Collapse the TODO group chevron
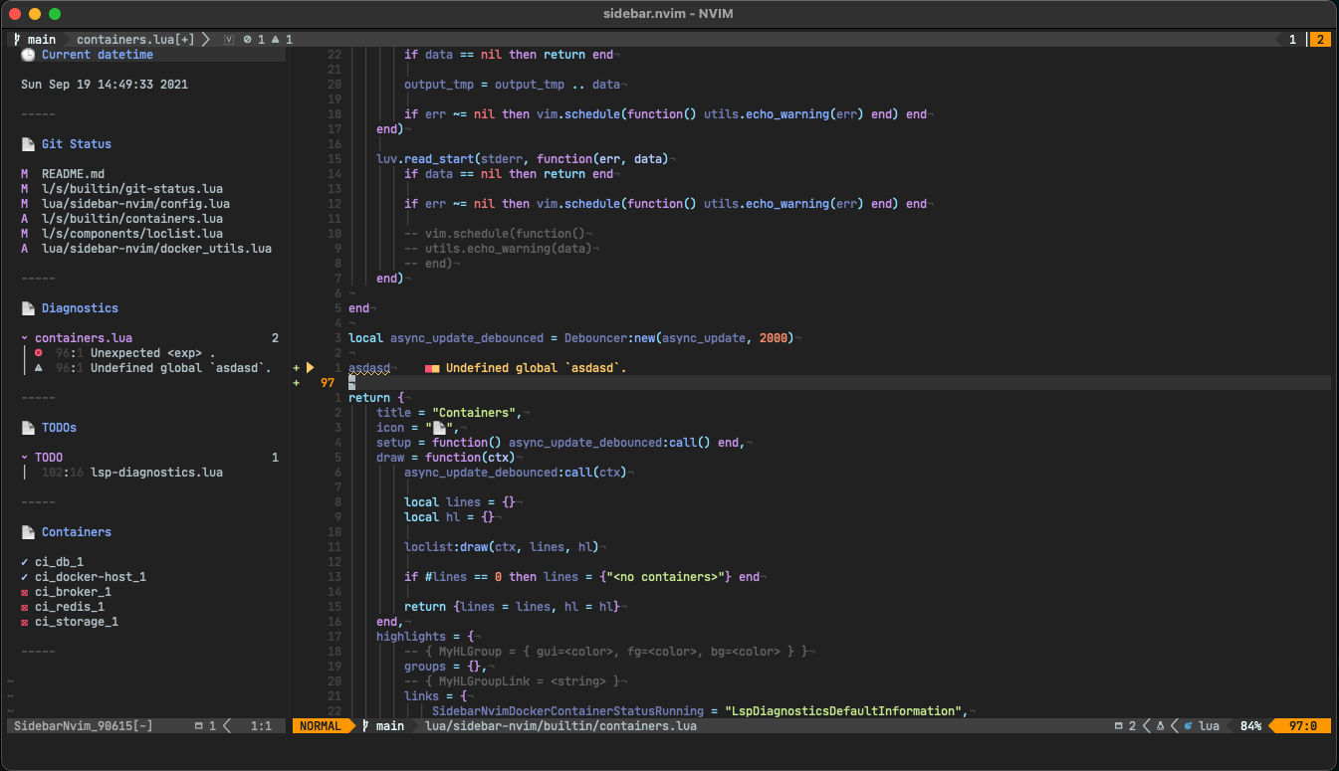Screen dimensions: 1339x771 tap(25, 458)
